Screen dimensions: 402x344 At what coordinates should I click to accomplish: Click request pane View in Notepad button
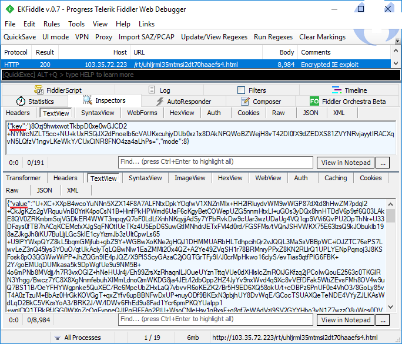tap(346, 163)
